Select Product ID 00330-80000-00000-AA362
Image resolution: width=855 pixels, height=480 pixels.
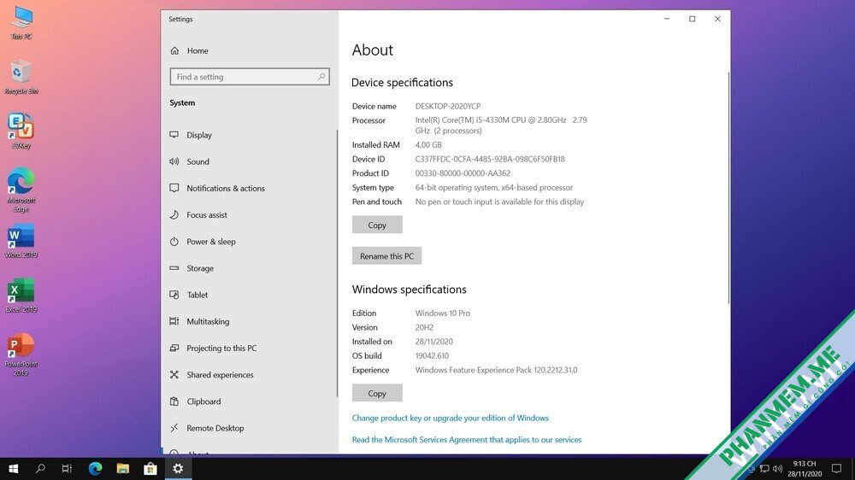(463, 173)
